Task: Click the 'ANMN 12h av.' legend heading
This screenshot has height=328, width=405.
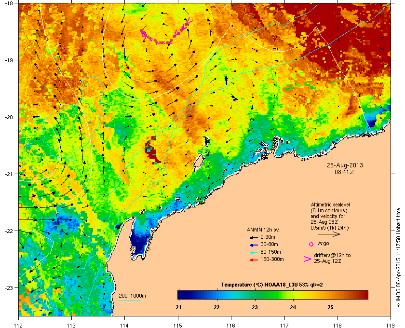Action: pos(263,230)
